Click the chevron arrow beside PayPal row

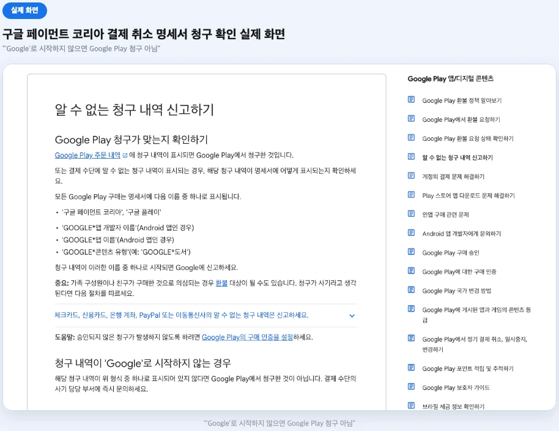click(352, 316)
